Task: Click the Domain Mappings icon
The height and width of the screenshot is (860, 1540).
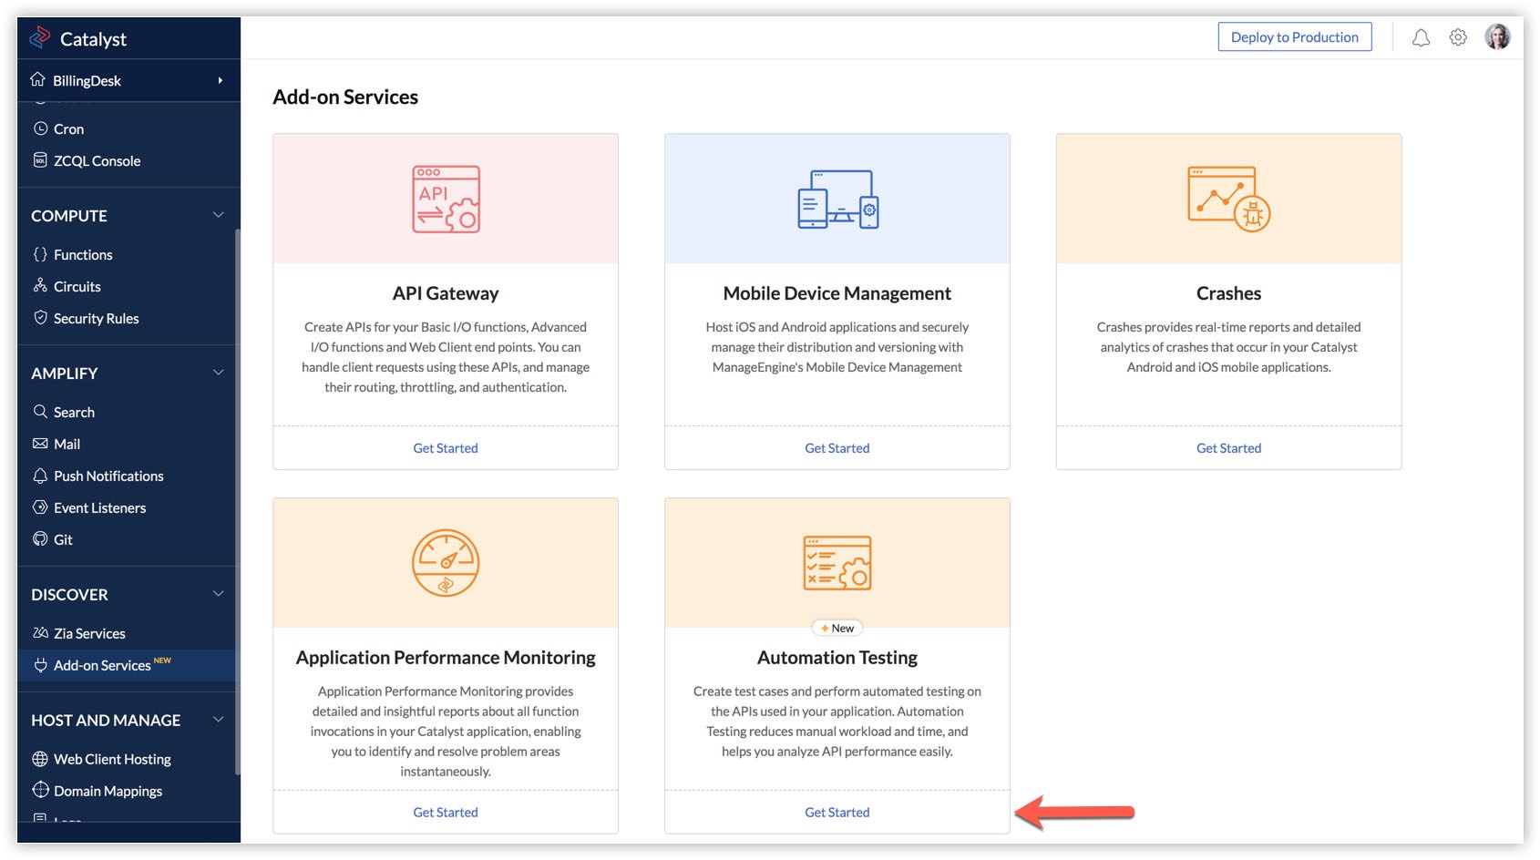Action: point(40,790)
